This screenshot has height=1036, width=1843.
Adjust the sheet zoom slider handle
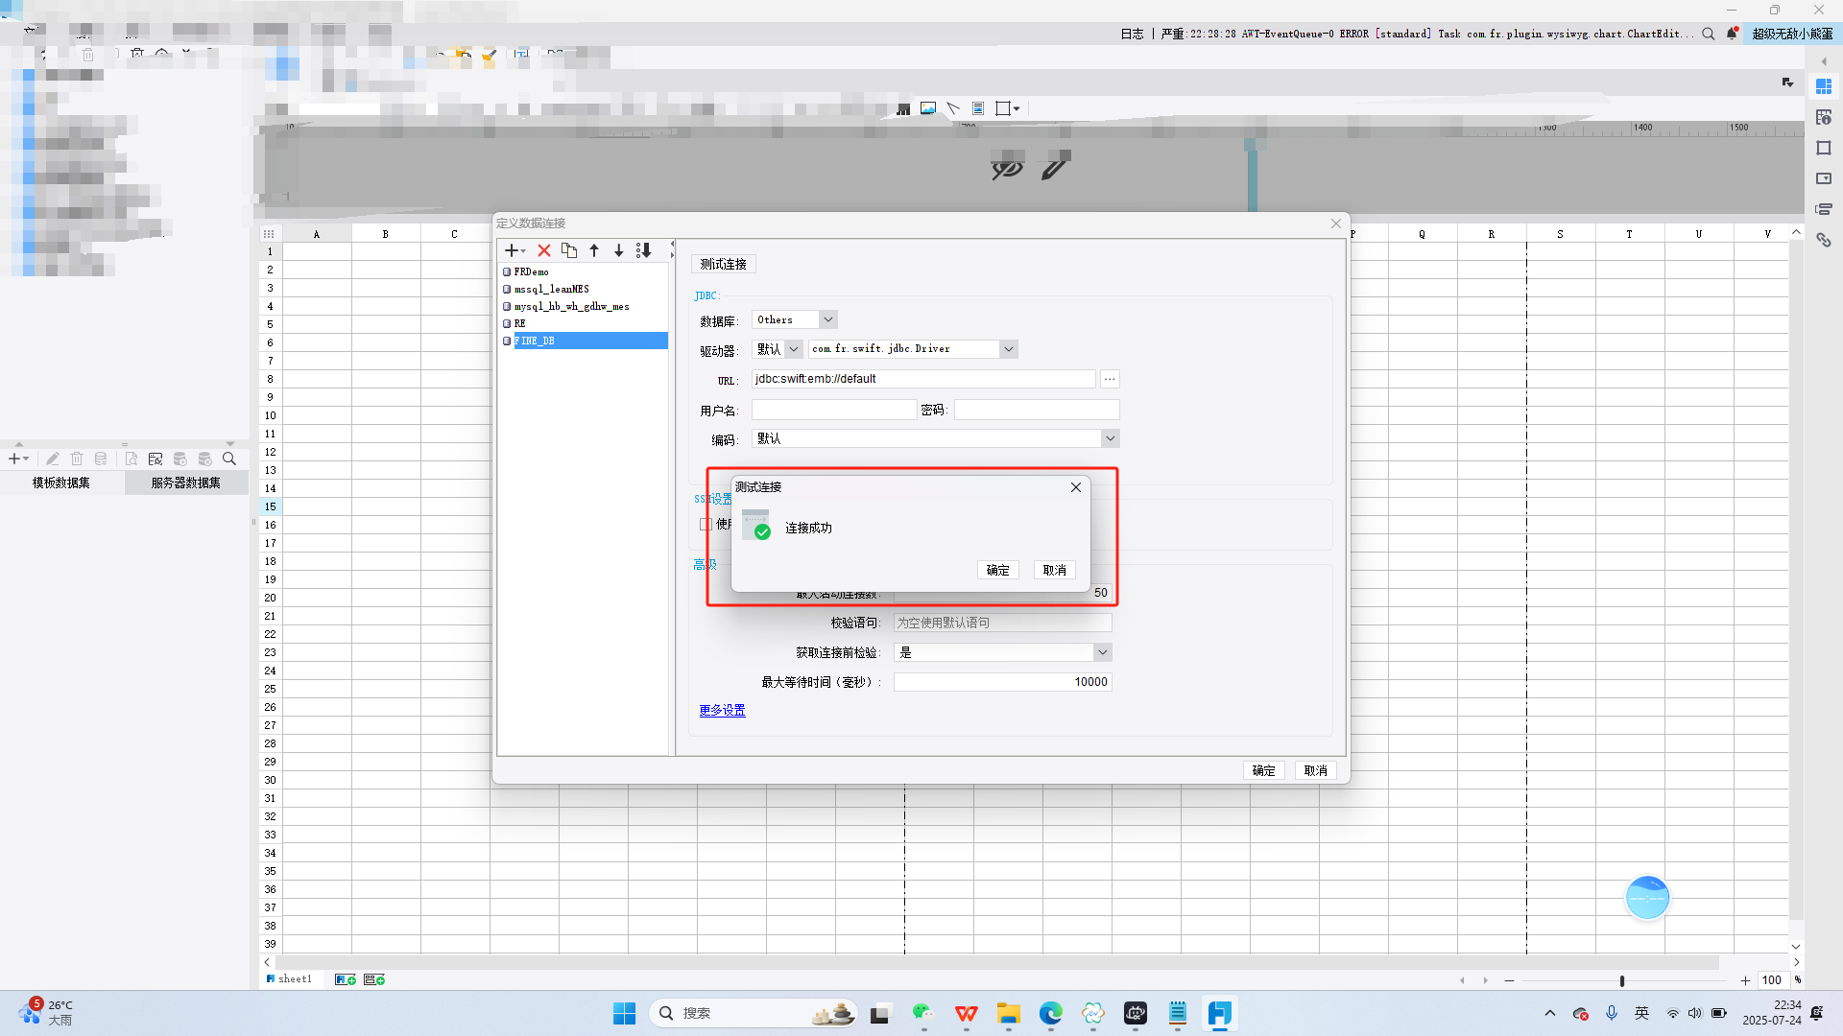coord(1622,980)
